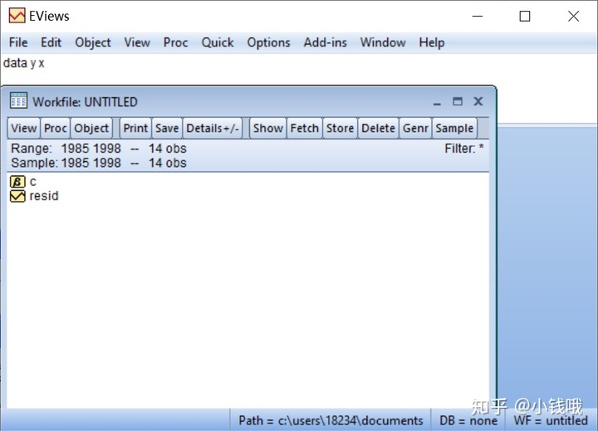Open the Add-ins menu
Viewport: 598px width, 431px height.
(x=325, y=42)
